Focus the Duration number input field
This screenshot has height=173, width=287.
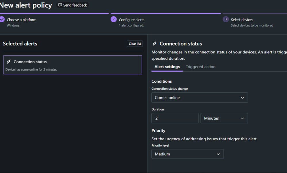click(x=175, y=118)
